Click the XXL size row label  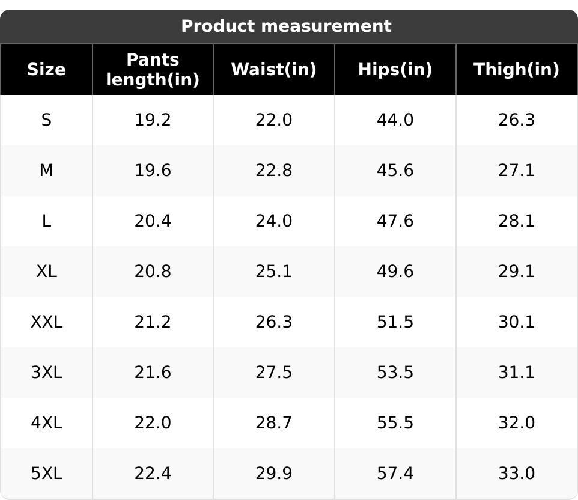point(46,322)
